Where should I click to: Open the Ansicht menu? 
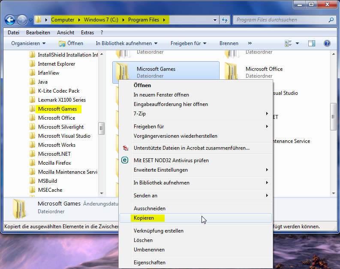coord(66,33)
